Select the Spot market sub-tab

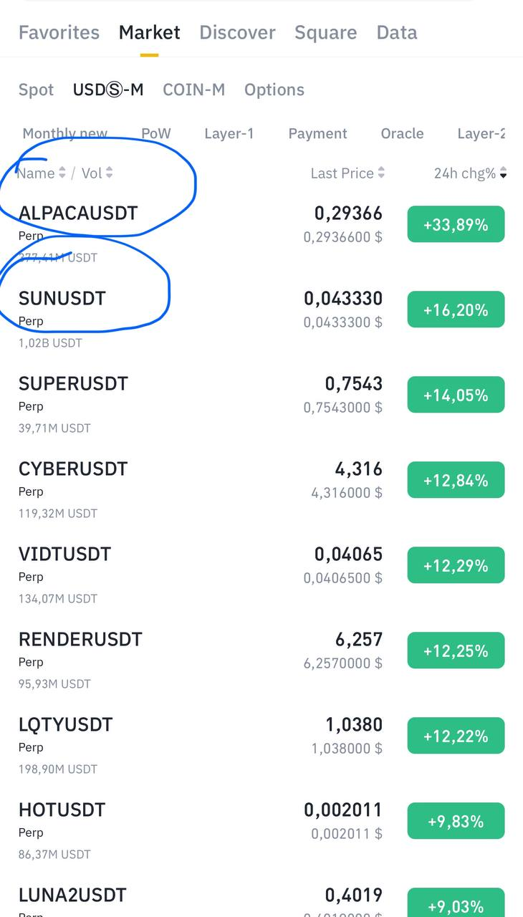point(36,90)
